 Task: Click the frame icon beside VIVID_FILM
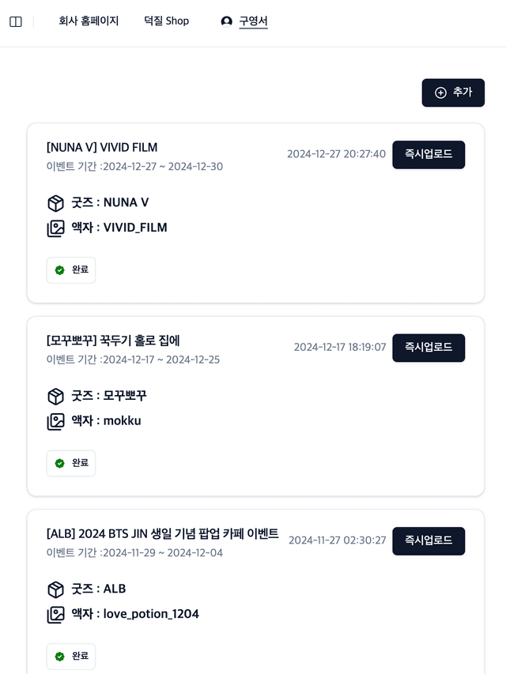pos(55,228)
